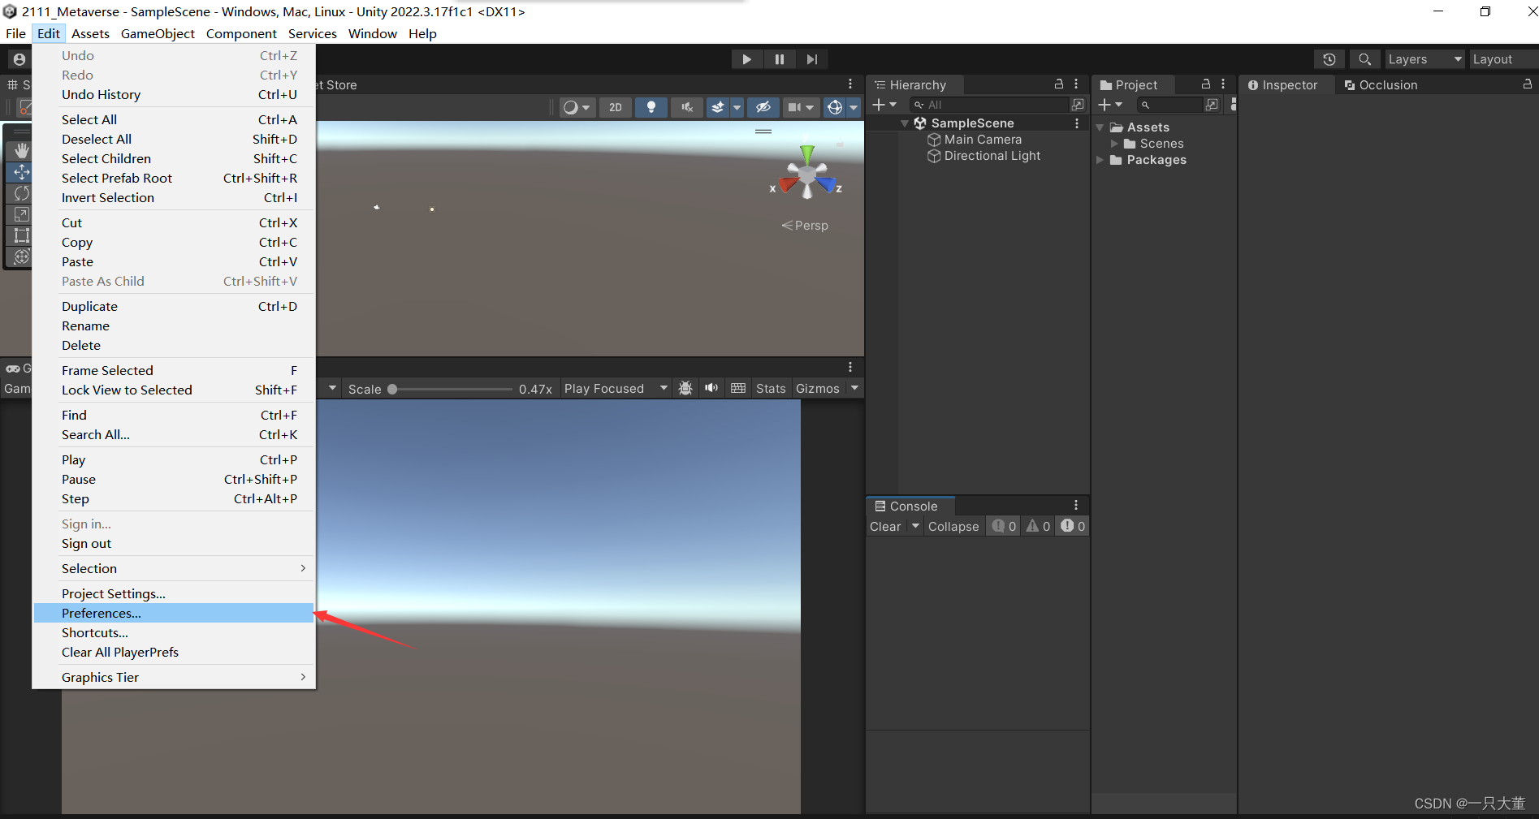The height and width of the screenshot is (819, 1539).
Task: Toggle scene lighting bulb
Action: click(651, 107)
